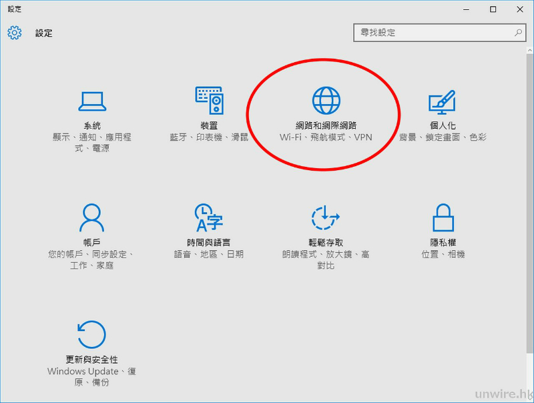Open Accounts via the person icon
The height and width of the screenshot is (403, 534).
point(92,217)
